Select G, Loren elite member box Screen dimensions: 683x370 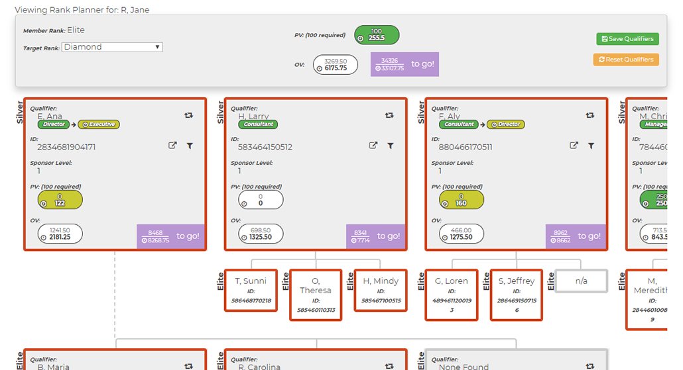pos(451,295)
